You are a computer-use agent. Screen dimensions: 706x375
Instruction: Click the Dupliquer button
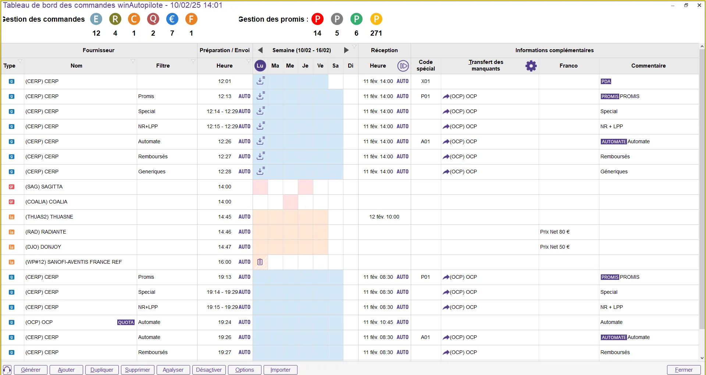102,370
